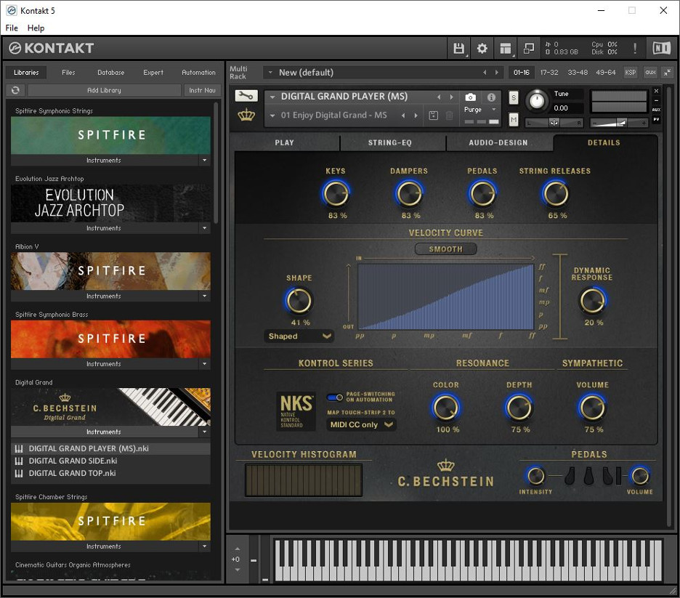Mute the Digital Grand Player instrument
This screenshot has width=680, height=598.
[x=514, y=119]
